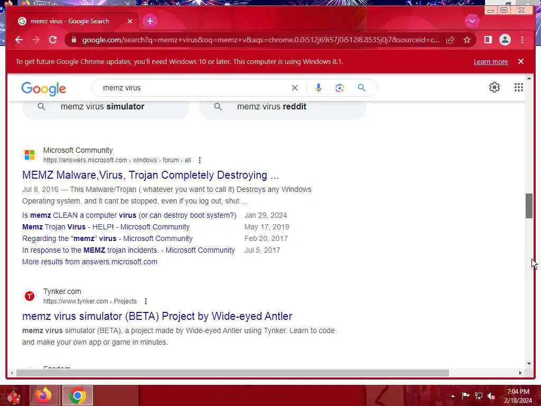Click the Chrome taskbar button
Viewport: 541px width, 406px height.
coord(78,395)
